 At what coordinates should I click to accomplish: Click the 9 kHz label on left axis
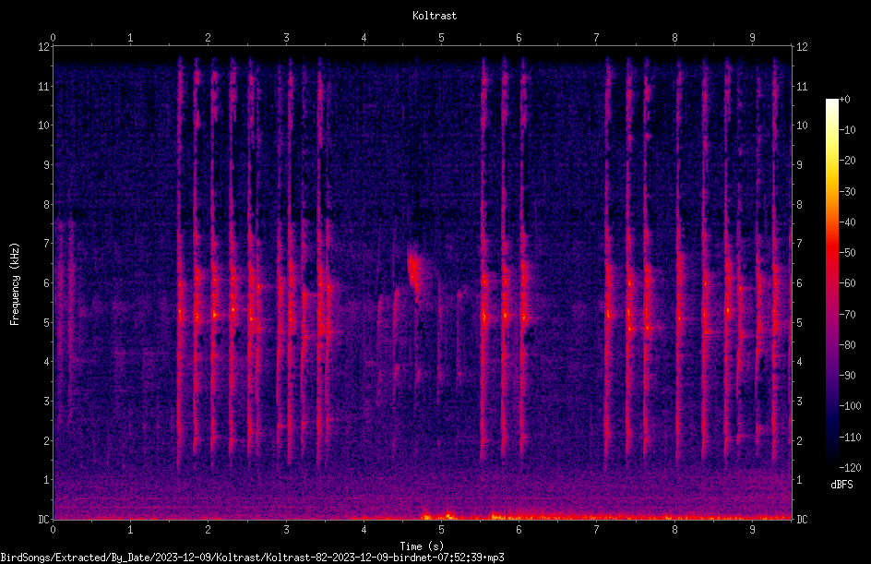tap(47, 164)
